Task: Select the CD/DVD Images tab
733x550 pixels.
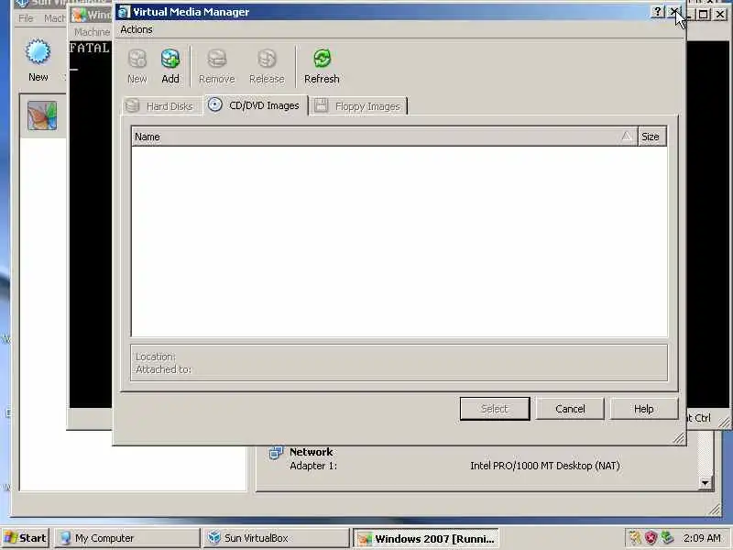Action: point(256,105)
